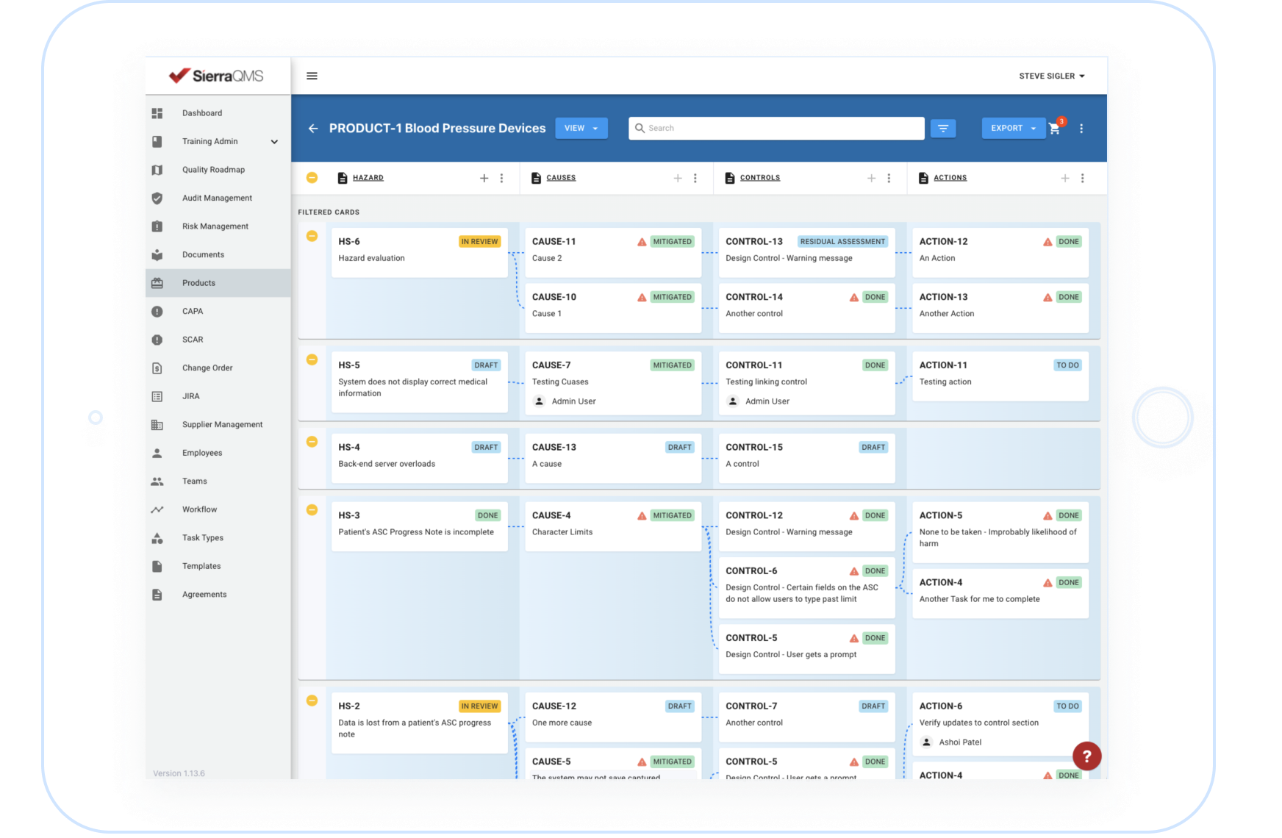Click warning icon on CAUSE-4 card
This screenshot has width=1282, height=838.
[642, 516]
